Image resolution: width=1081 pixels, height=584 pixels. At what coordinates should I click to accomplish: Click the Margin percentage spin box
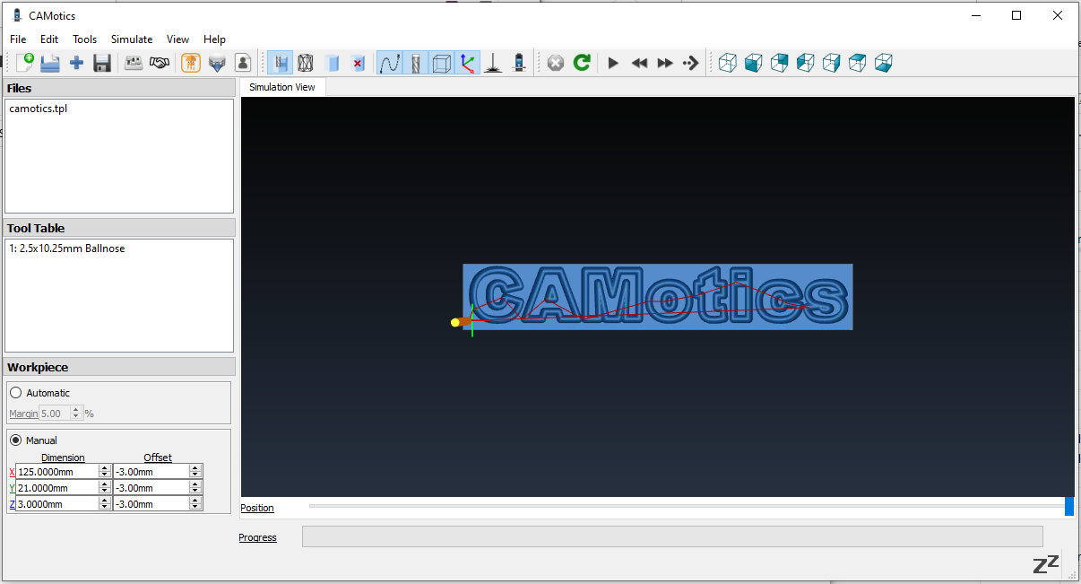click(61, 414)
